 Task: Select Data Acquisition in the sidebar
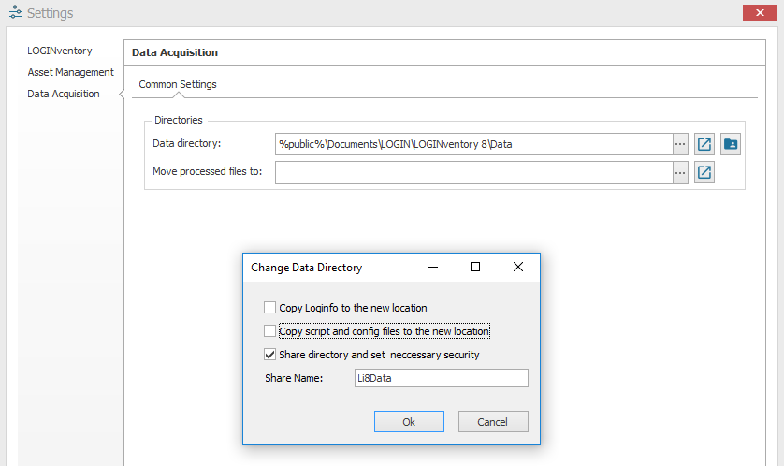(x=64, y=94)
